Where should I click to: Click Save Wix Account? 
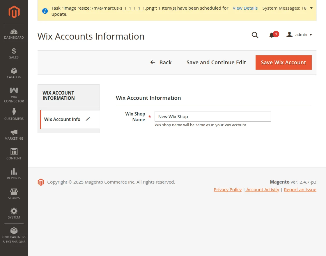(283, 62)
